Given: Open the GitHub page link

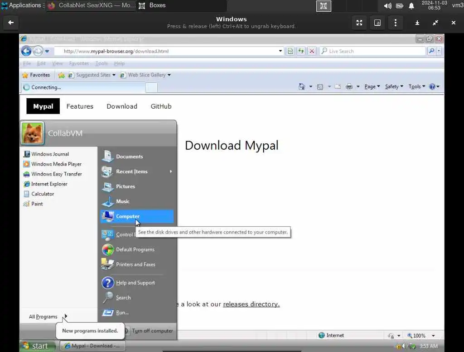Looking at the screenshot, I should (161, 106).
